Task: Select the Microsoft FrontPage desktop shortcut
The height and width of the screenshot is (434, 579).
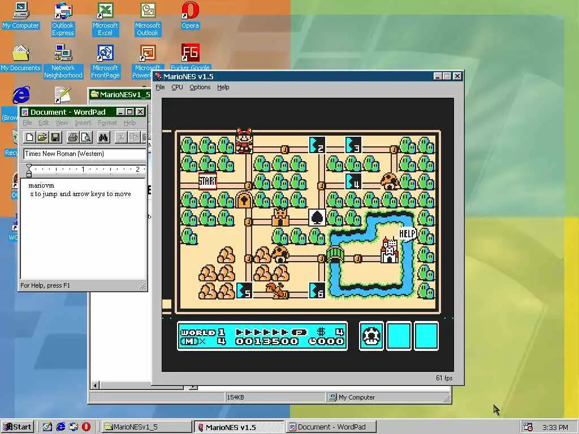Action: [105, 62]
